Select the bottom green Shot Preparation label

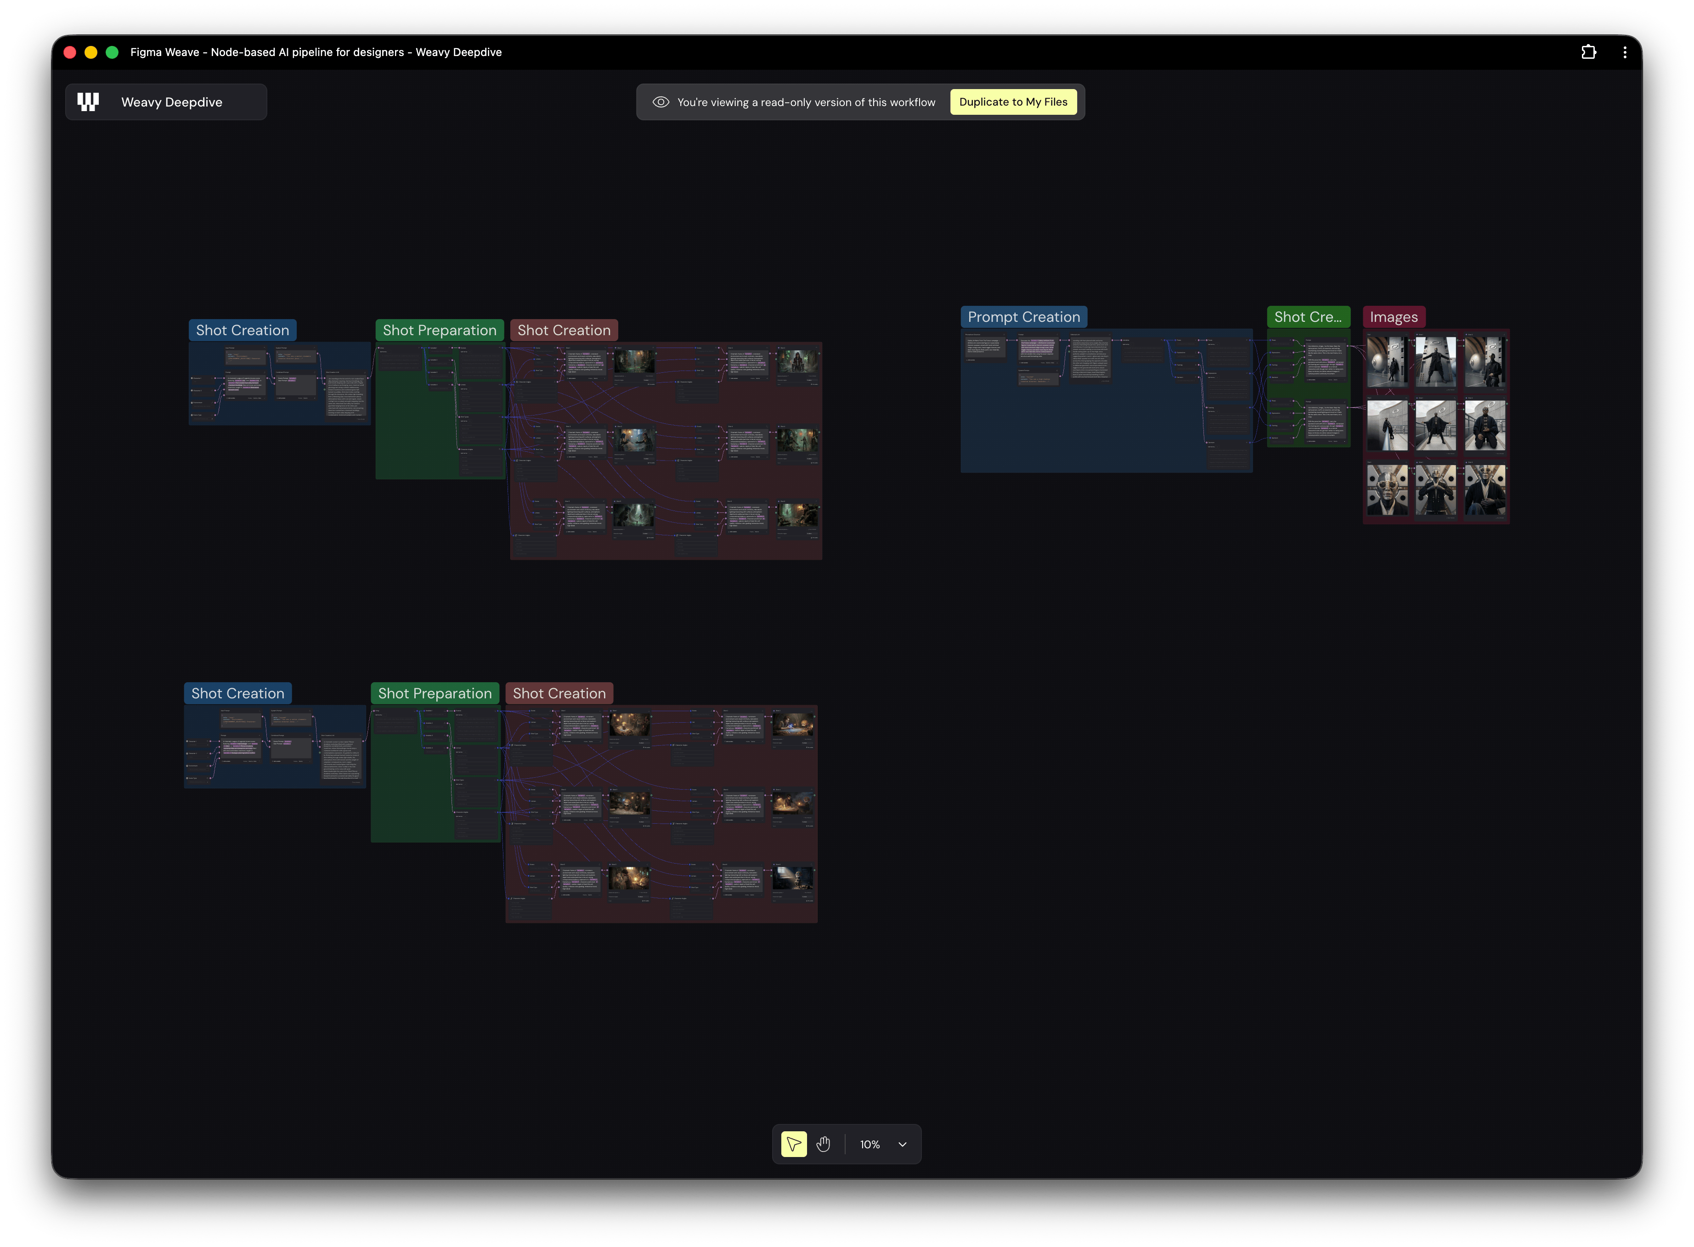click(x=434, y=693)
